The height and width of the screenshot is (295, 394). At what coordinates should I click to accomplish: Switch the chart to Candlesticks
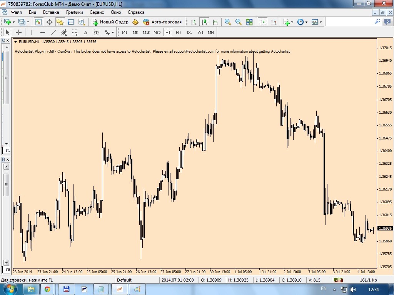pos(204,22)
